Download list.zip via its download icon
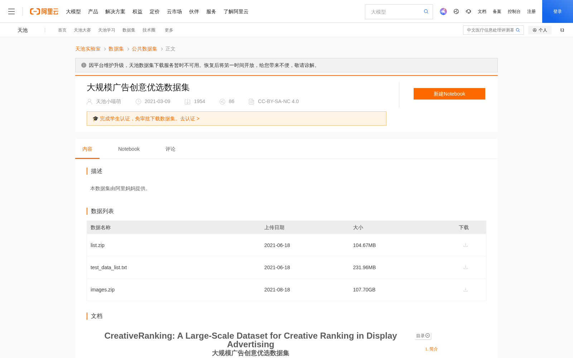The width and height of the screenshot is (573, 358). (466, 245)
